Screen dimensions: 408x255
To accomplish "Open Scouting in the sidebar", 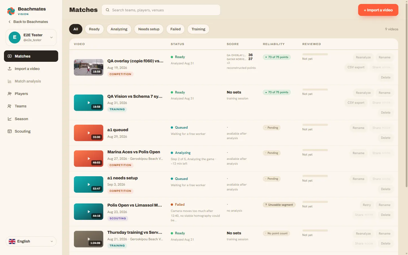I will point(31,131).
